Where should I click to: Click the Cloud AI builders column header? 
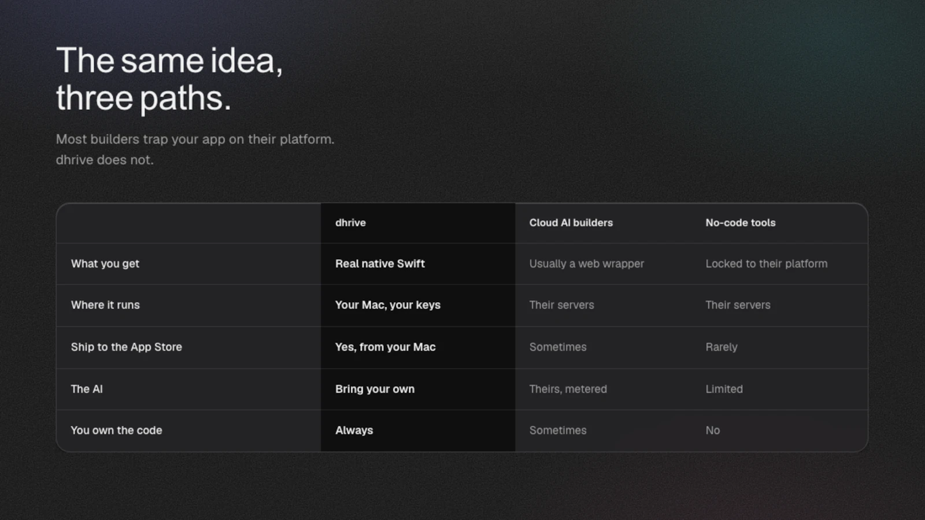point(571,223)
